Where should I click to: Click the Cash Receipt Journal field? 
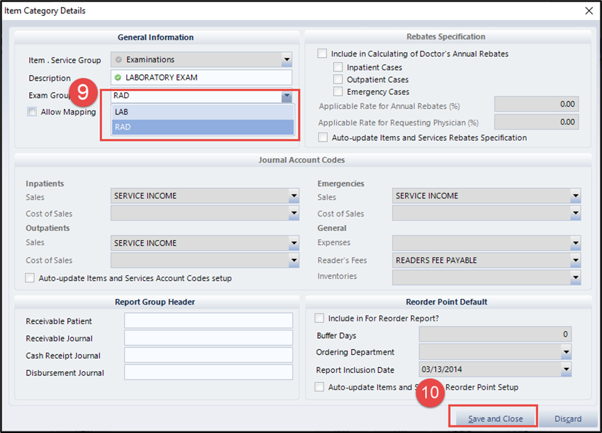tap(208, 355)
